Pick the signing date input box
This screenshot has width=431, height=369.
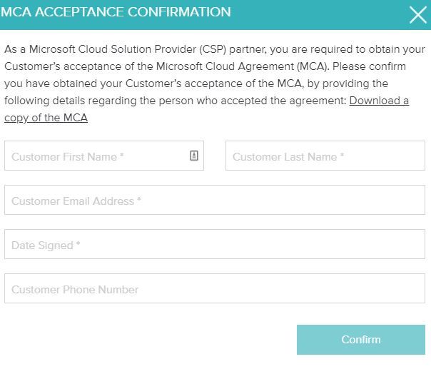214,245
